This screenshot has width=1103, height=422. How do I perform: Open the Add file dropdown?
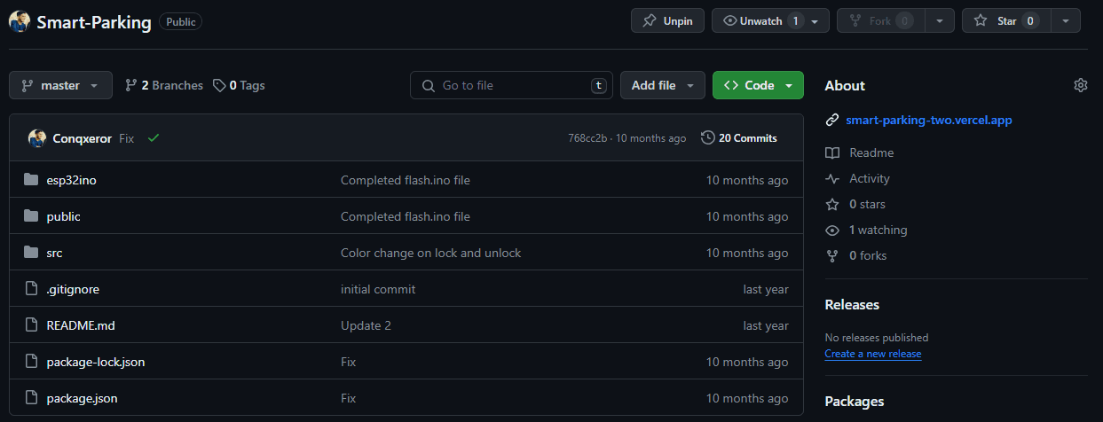click(x=663, y=85)
